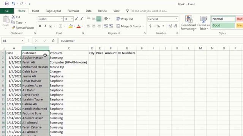Apply Comma Style format

tap(163, 26)
